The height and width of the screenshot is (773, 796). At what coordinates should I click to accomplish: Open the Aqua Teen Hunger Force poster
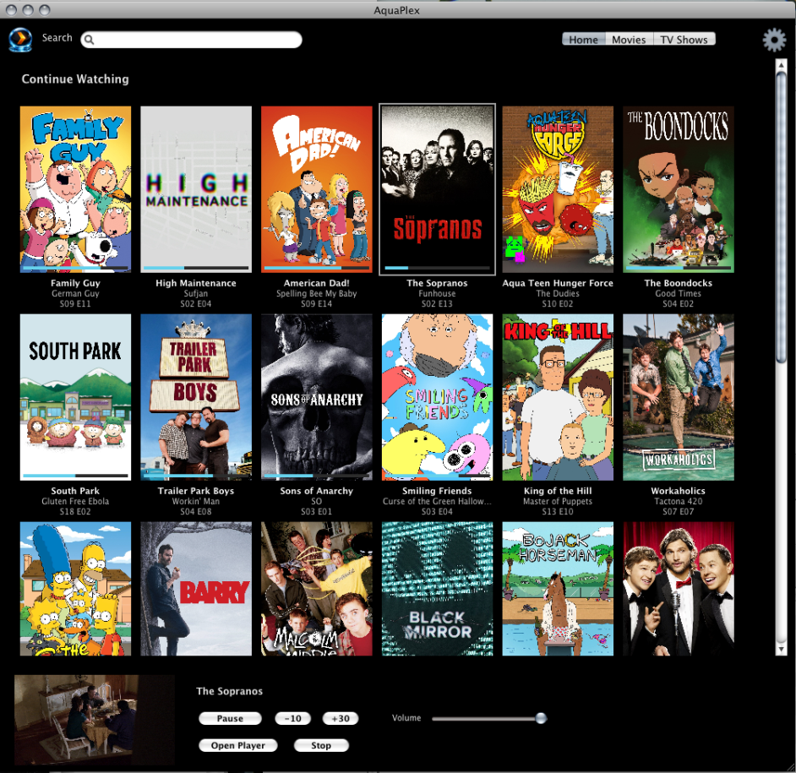click(558, 189)
